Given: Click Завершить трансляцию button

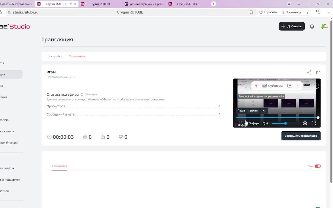Looking at the screenshot, I should coord(301,136).
